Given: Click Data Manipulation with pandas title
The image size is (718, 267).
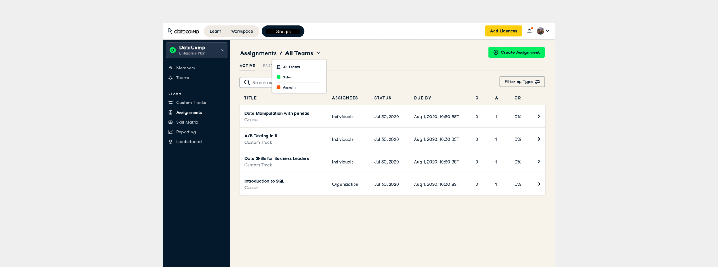Looking at the screenshot, I should coord(276,113).
